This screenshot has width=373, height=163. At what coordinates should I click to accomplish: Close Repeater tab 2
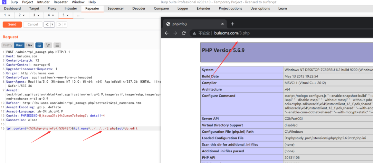tap(23, 15)
